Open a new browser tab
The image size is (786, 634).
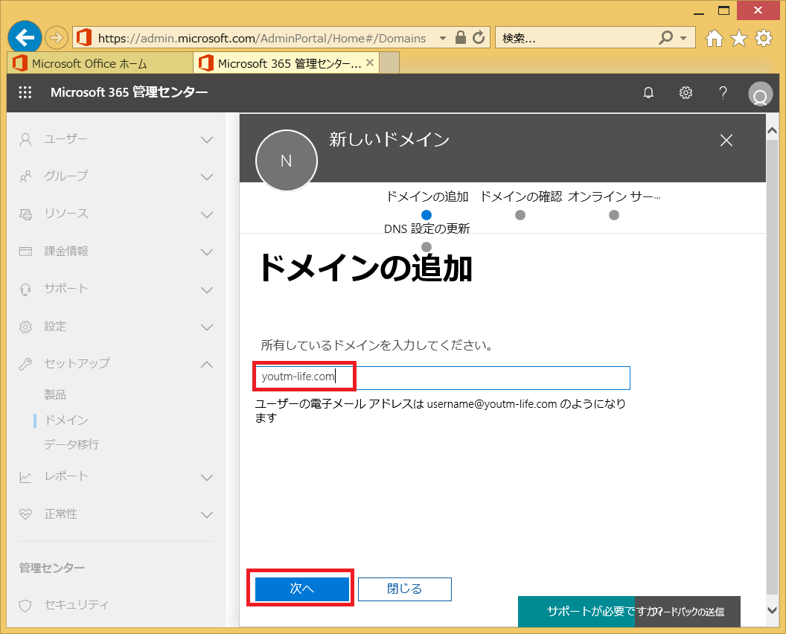pos(389,63)
